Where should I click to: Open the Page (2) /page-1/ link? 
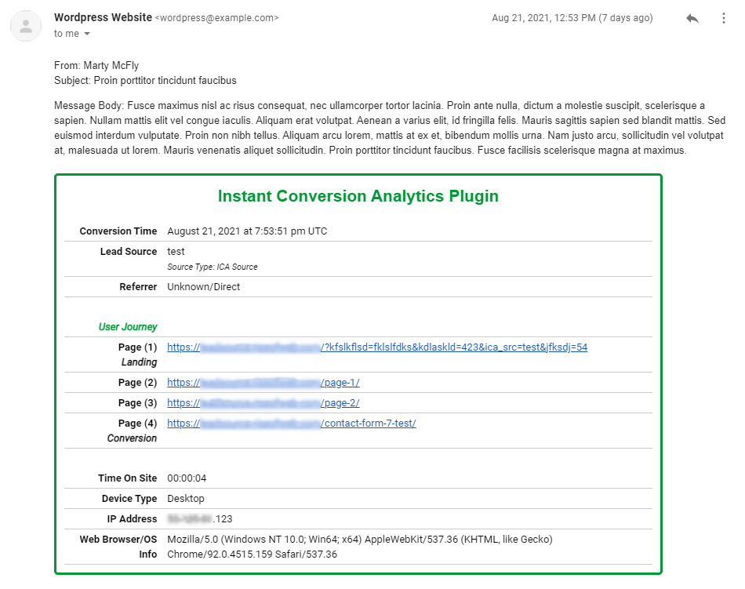pyautogui.click(x=263, y=383)
